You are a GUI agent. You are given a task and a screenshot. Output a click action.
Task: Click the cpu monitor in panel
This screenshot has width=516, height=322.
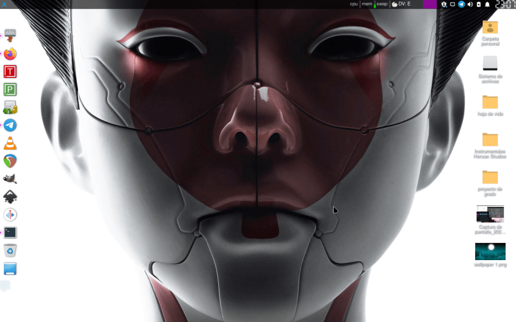(354, 5)
